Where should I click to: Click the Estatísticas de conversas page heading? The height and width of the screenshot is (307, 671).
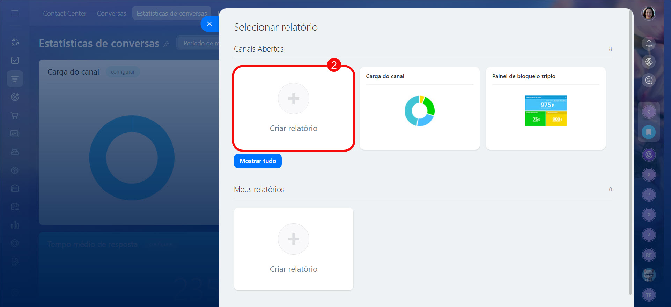pos(99,44)
